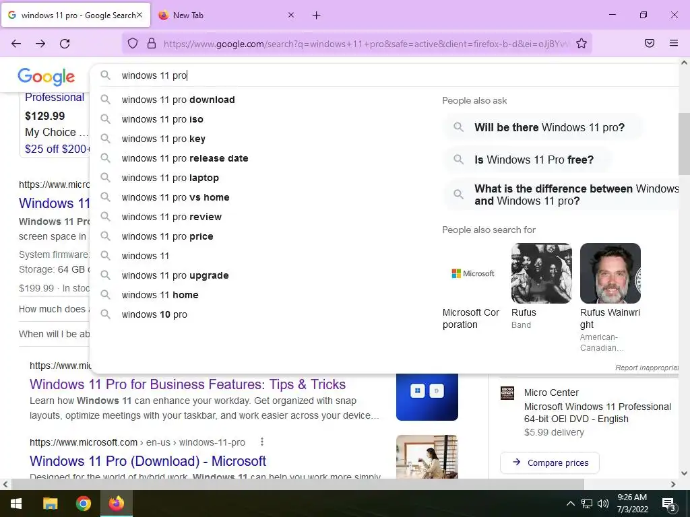Click scroll-right arrow on horizontal scrollbar
This screenshot has width=690, height=517.
pos(673,484)
